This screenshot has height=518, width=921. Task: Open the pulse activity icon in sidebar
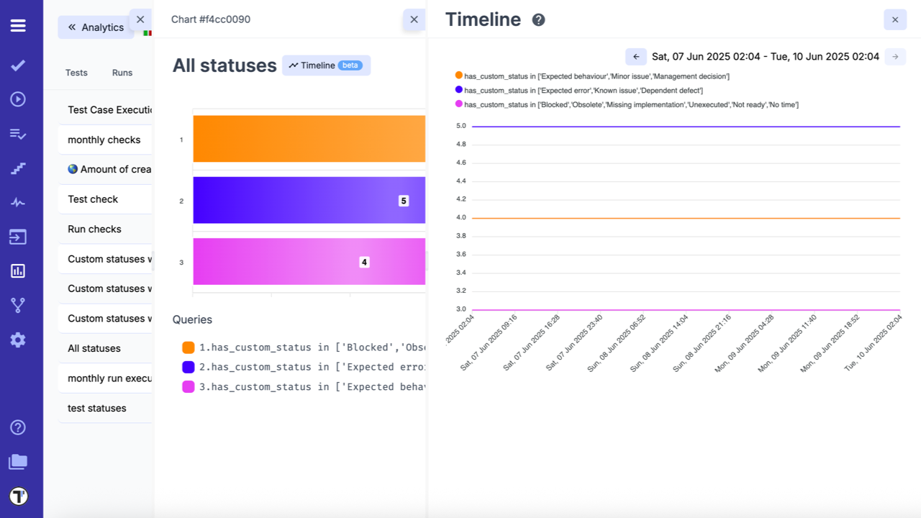(19, 202)
